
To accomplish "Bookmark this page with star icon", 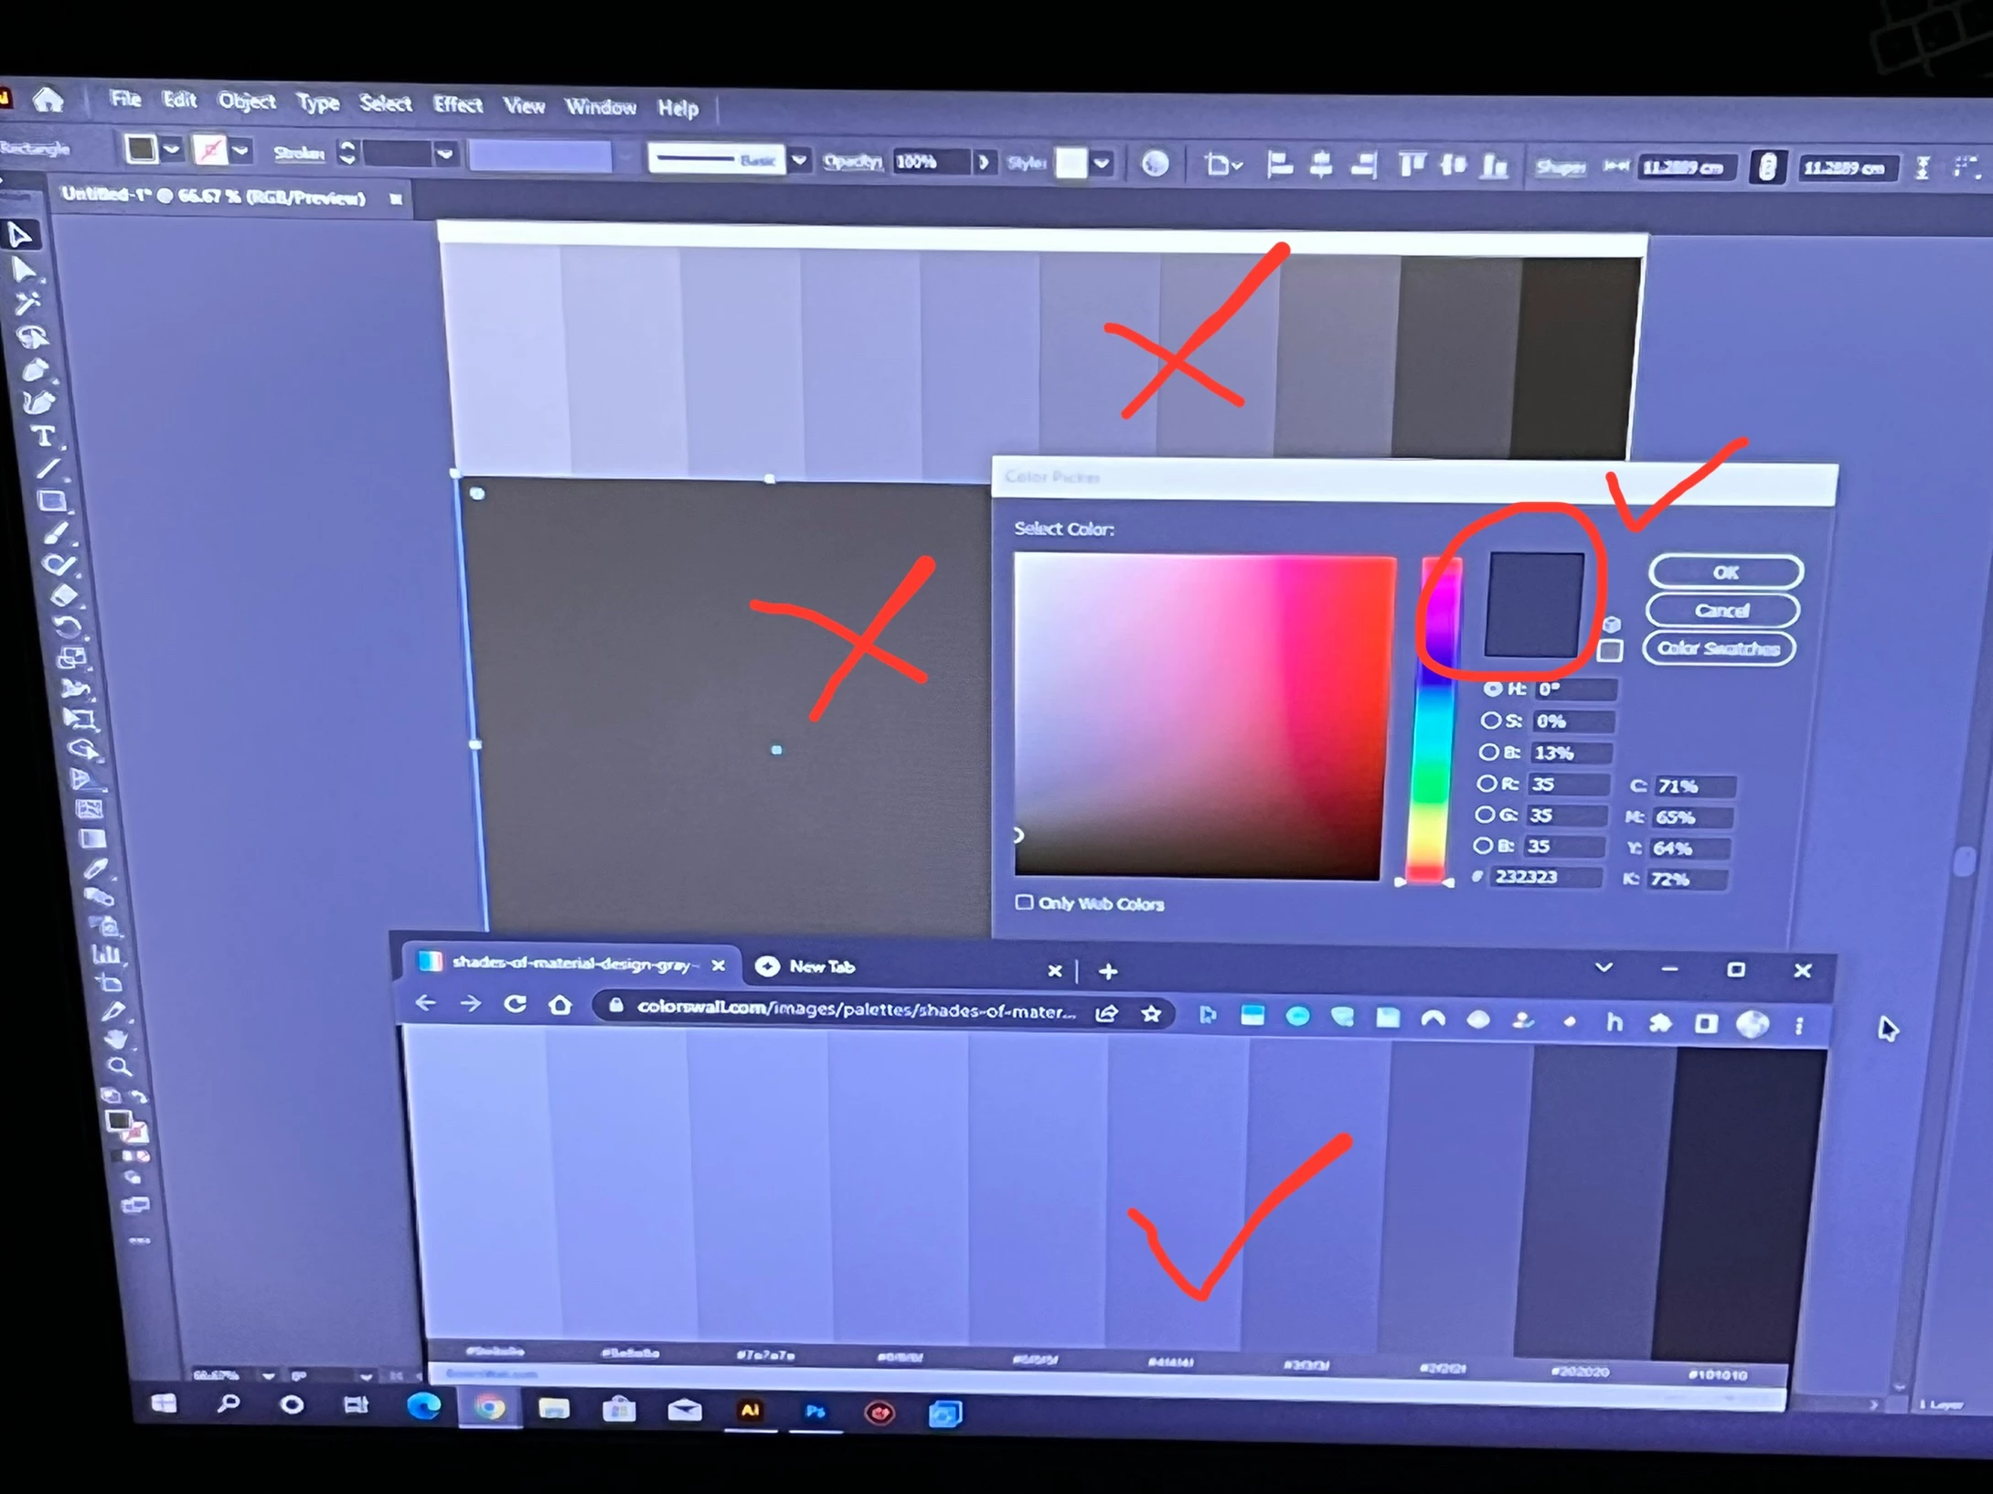I will coord(1151,1013).
